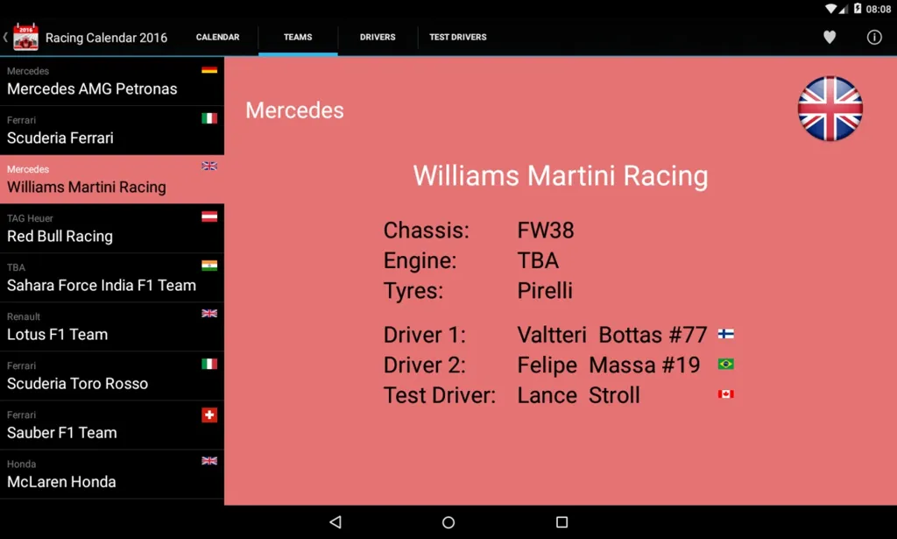Select Mercedes AMG Petronas team

coord(112,82)
